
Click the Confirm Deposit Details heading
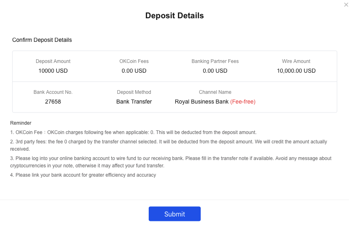(42, 40)
